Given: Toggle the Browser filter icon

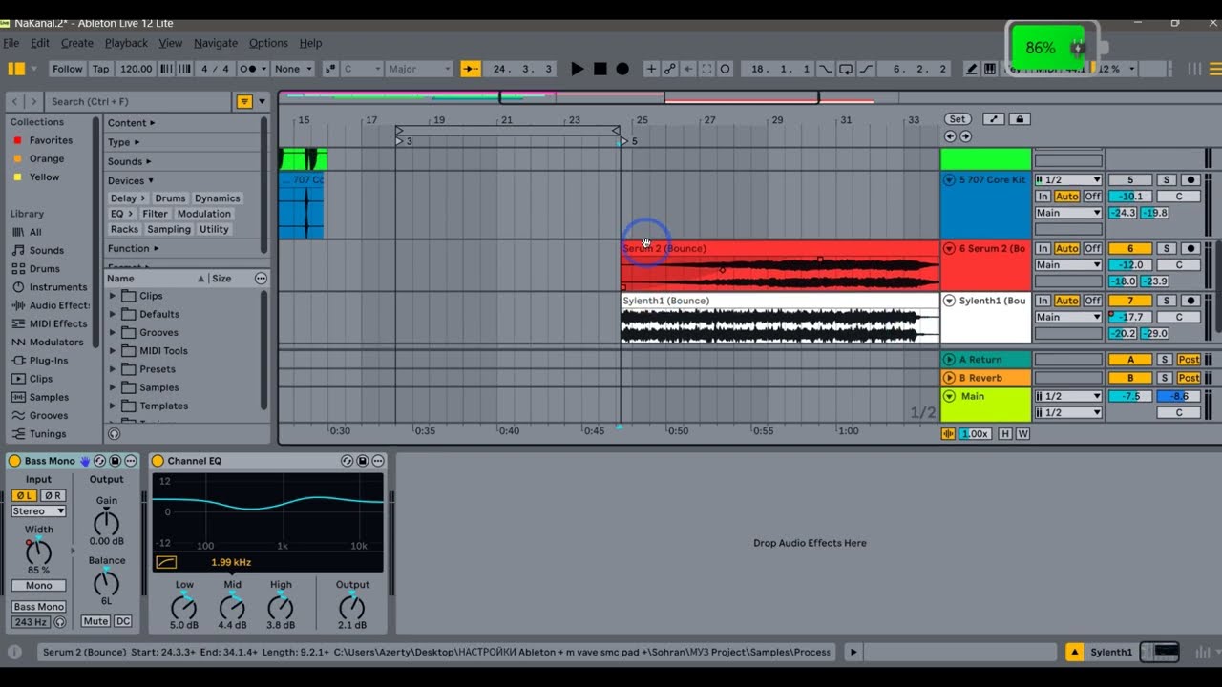Looking at the screenshot, I should point(244,101).
